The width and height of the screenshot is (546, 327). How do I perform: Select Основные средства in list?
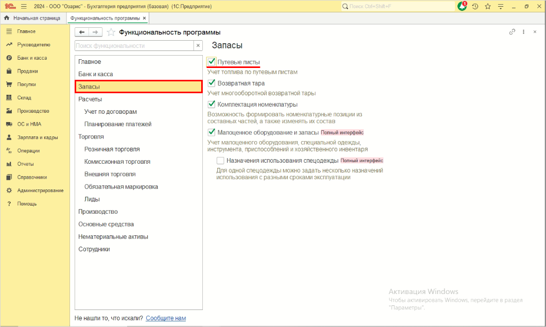pos(138,224)
